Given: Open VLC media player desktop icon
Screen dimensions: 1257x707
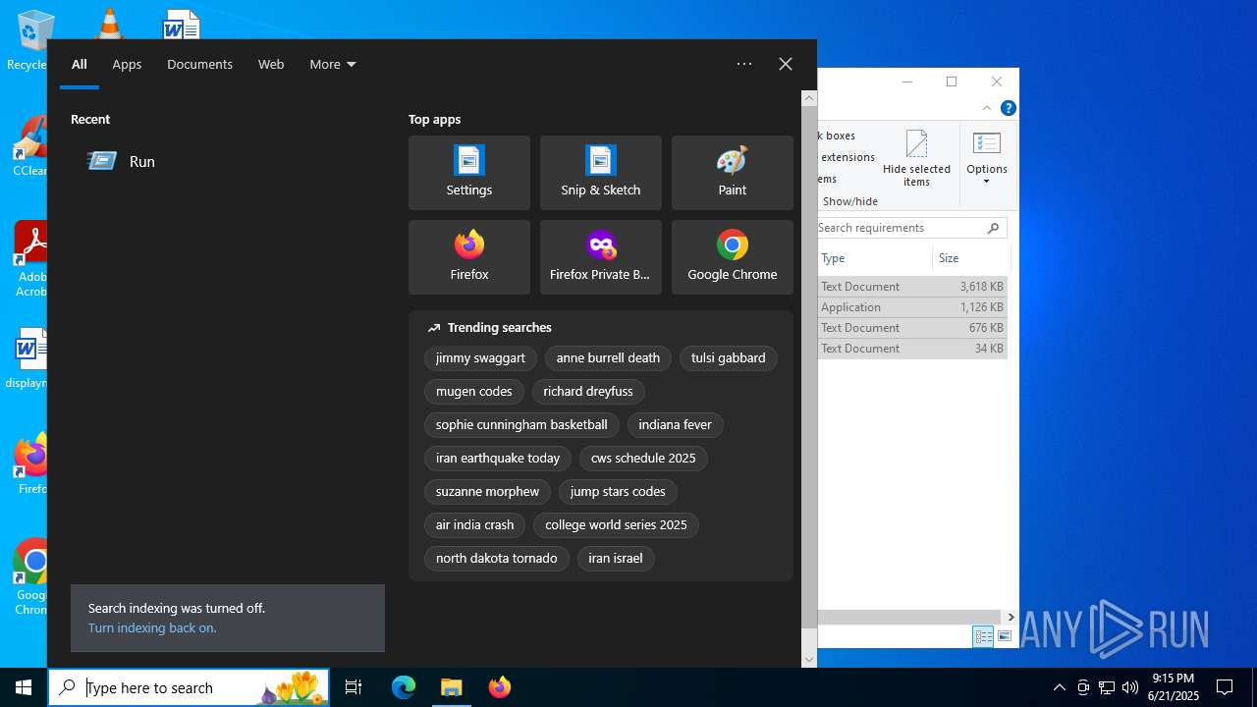Looking at the screenshot, I should coord(109,23).
